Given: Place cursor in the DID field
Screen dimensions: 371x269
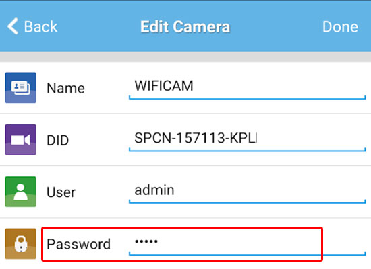Looking at the screenshot, I should point(248,139).
